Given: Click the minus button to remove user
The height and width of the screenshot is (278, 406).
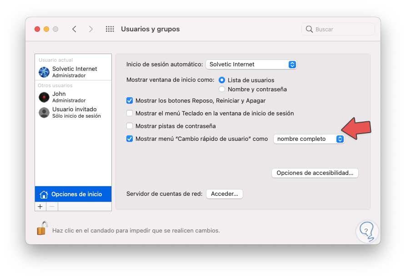Looking at the screenshot, I should pyautogui.click(x=52, y=207).
